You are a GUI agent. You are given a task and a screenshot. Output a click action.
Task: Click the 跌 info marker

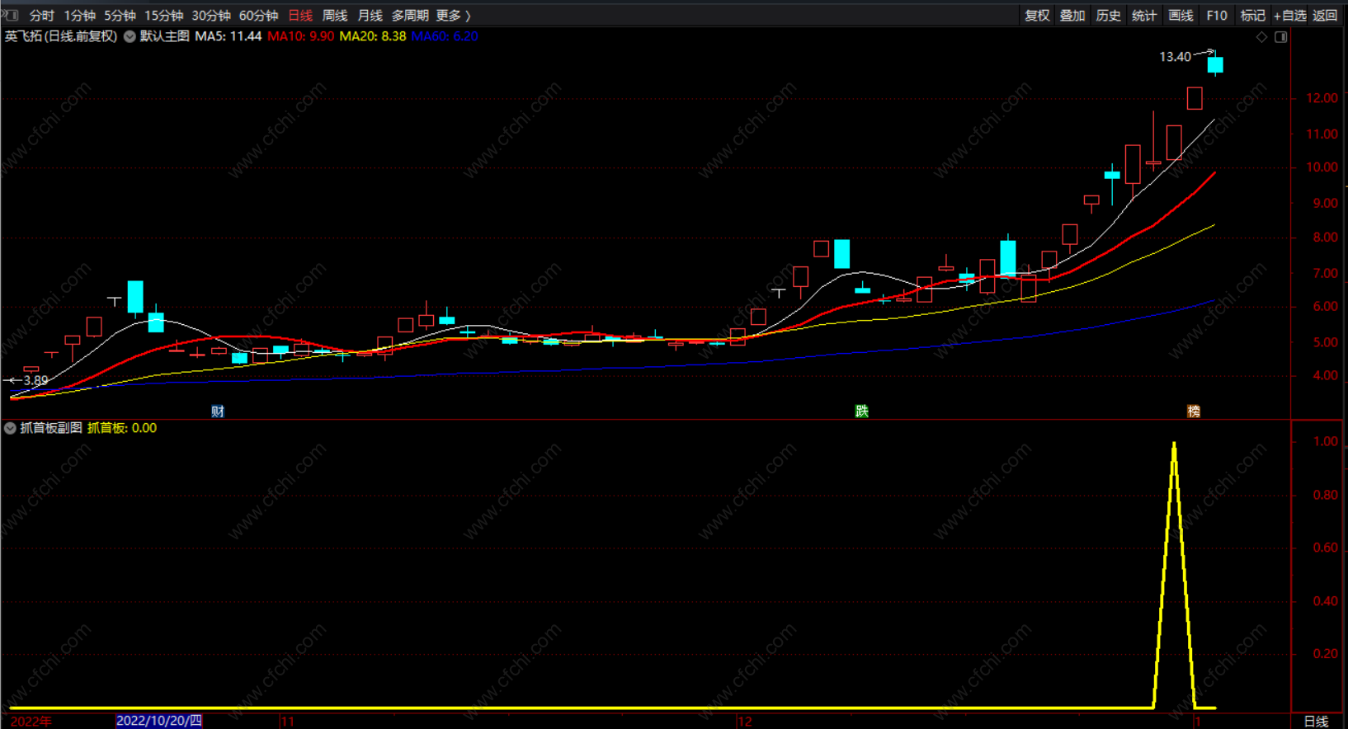862,412
